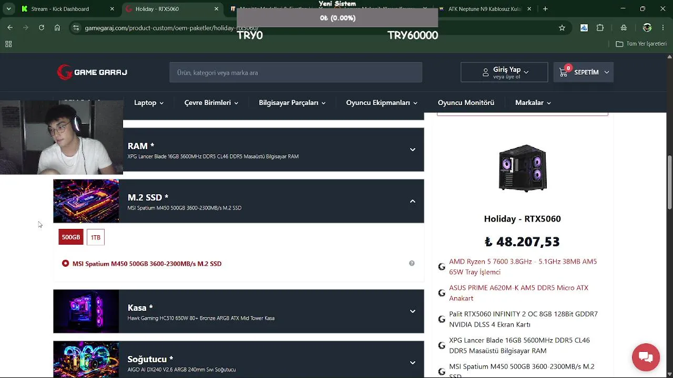Go to Oyuncu Monitörü category
Image resolution: width=673 pixels, height=378 pixels.
pos(466,103)
